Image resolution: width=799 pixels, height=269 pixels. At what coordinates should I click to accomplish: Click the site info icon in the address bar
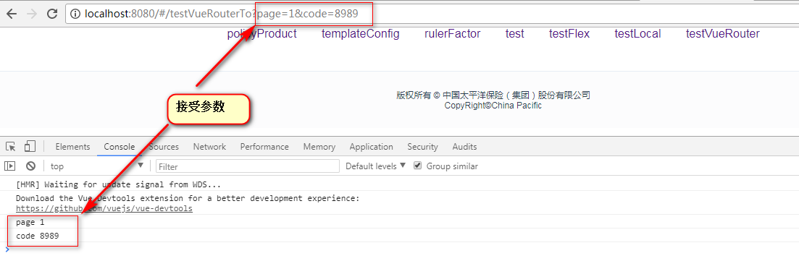[x=76, y=14]
